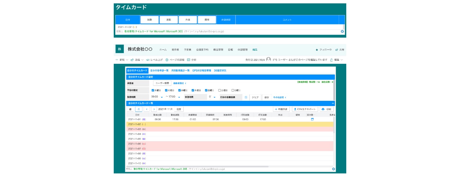
Task: Open 予定表 in site navigation
Action: click(188, 50)
